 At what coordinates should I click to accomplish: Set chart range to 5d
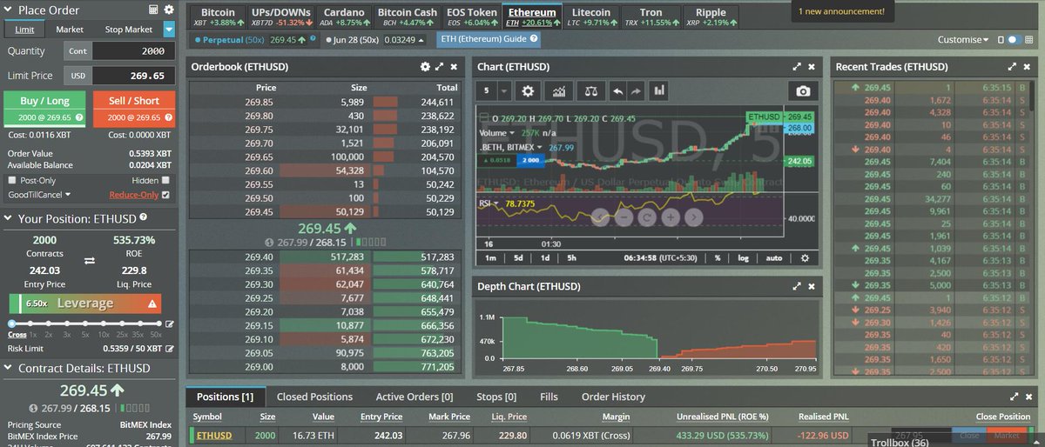tap(518, 258)
